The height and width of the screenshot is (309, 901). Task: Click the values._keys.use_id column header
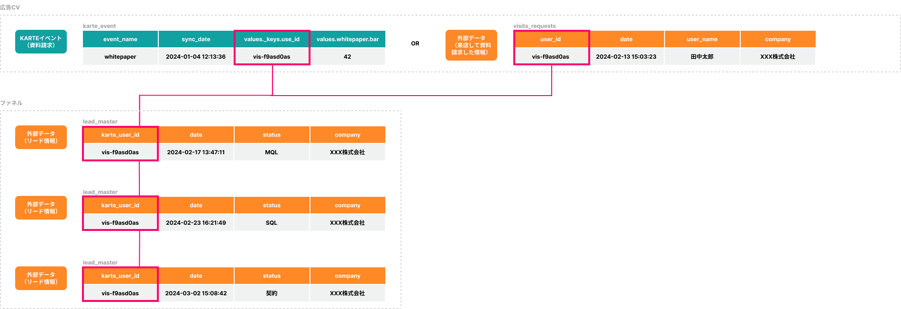[x=272, y=39]
